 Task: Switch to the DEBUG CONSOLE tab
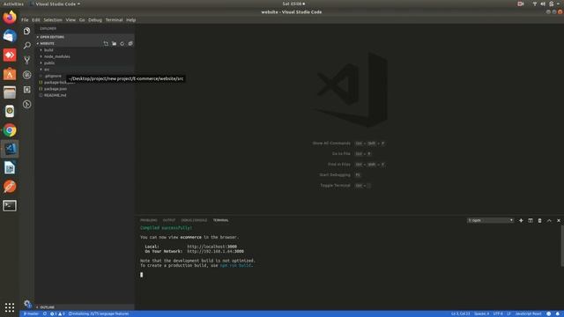click(x=194, y=220)
